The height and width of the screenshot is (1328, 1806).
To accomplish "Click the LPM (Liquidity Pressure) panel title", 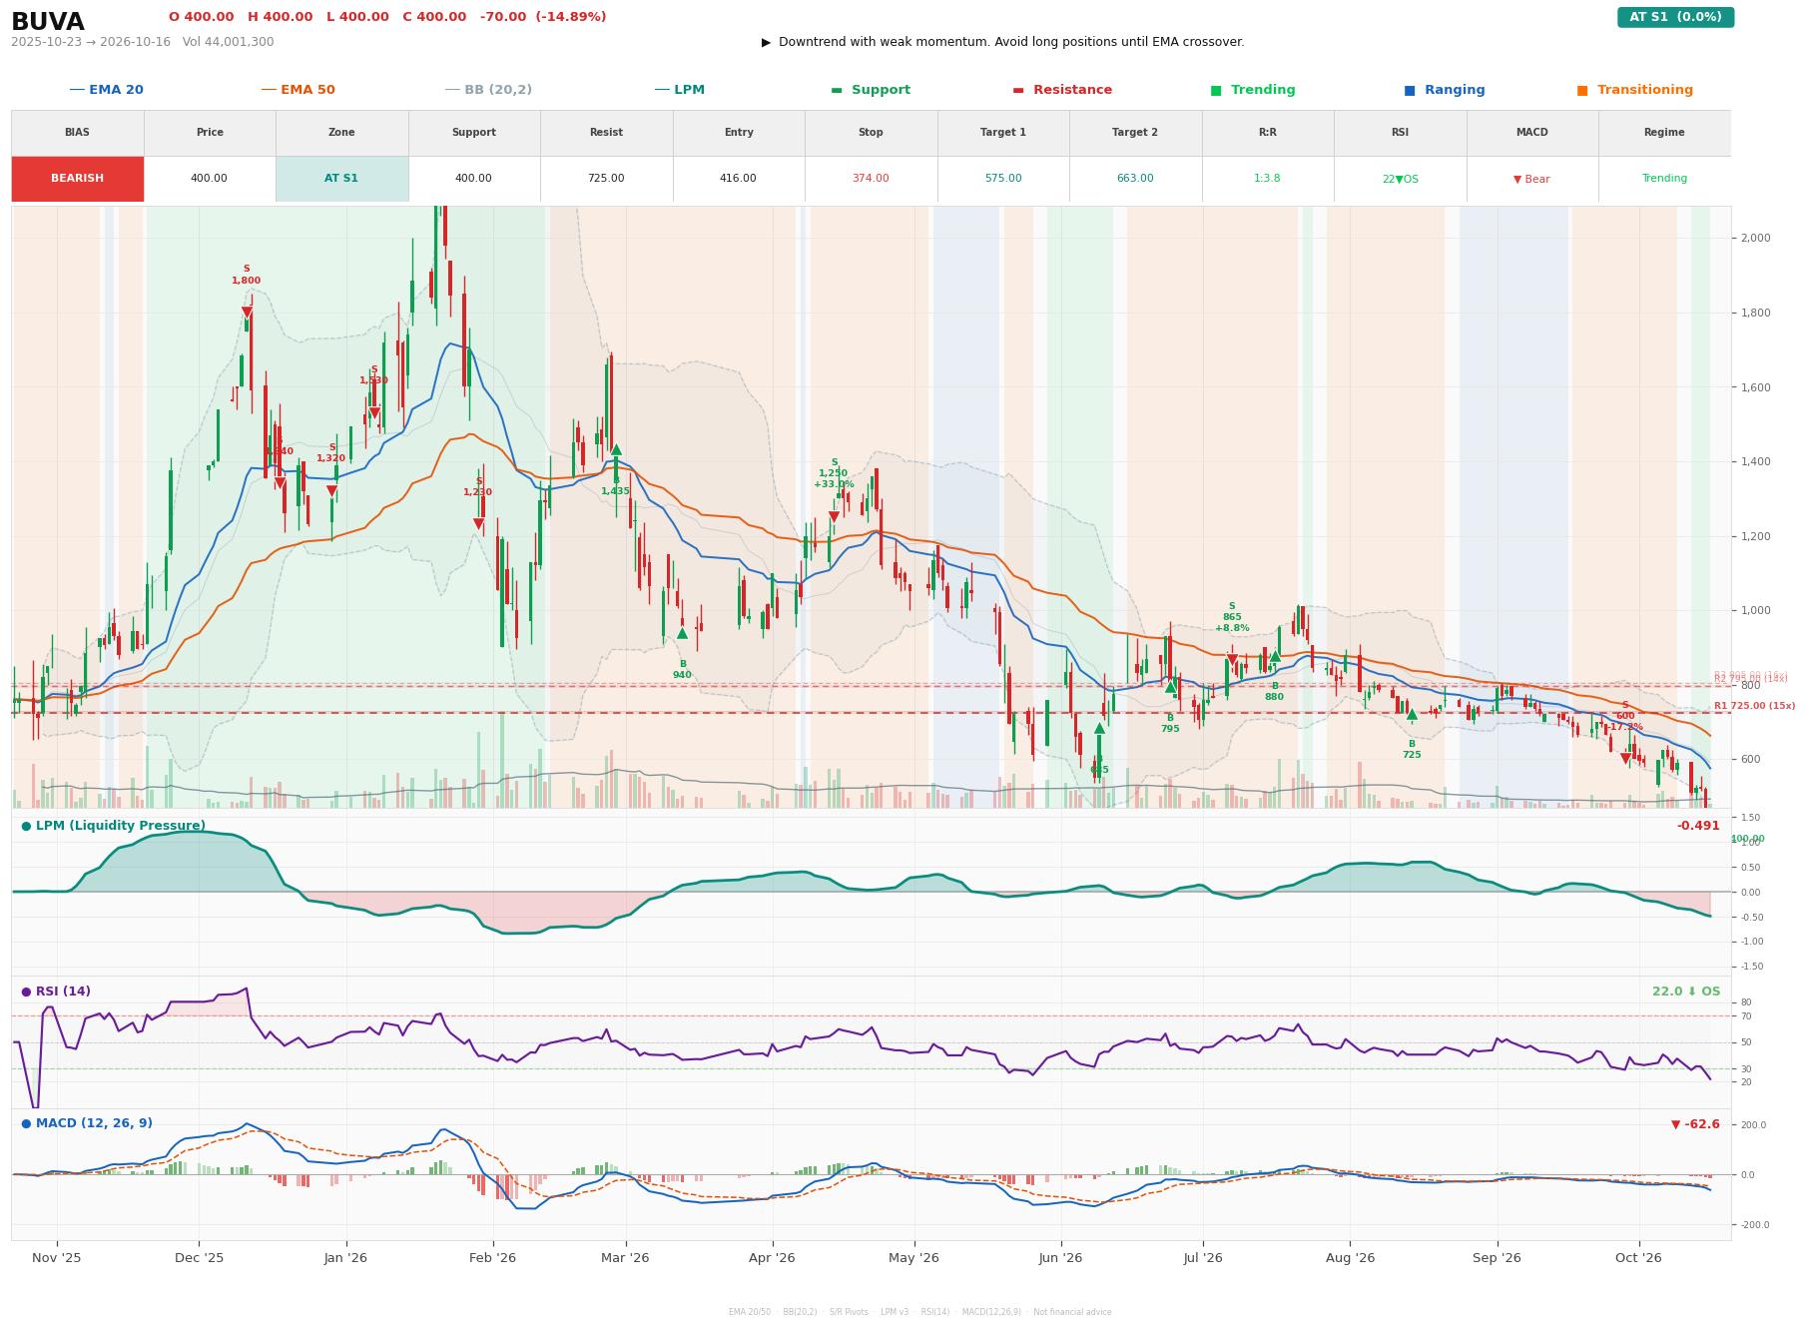I will (113, 826).
